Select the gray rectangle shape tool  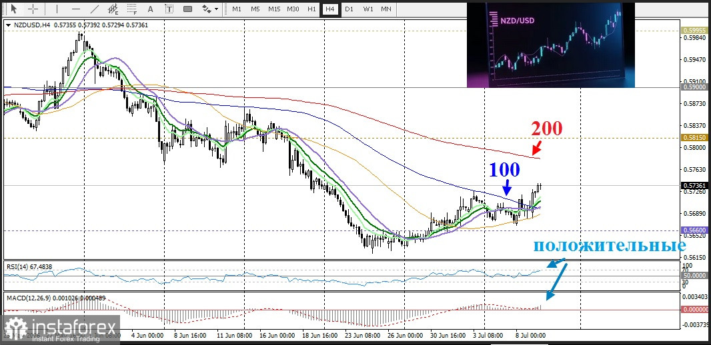point(187,9)
